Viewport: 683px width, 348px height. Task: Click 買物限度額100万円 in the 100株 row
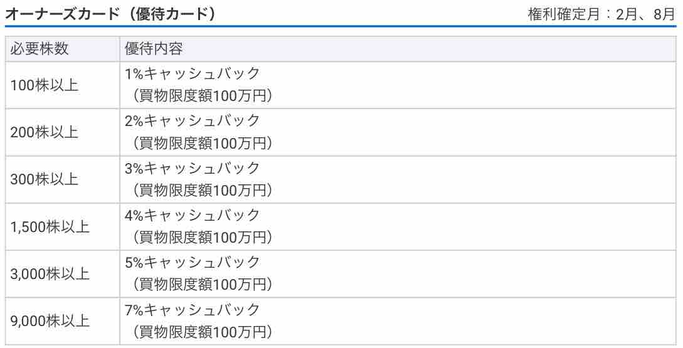coord(203,96)
